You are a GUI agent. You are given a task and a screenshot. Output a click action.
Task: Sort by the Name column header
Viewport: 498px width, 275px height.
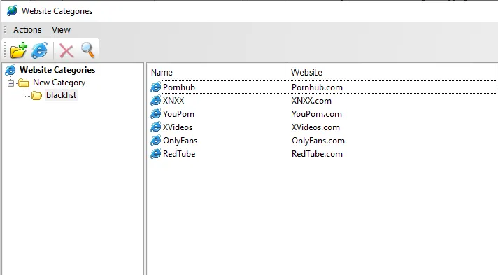pyautogui.click(x=162, y=73)
